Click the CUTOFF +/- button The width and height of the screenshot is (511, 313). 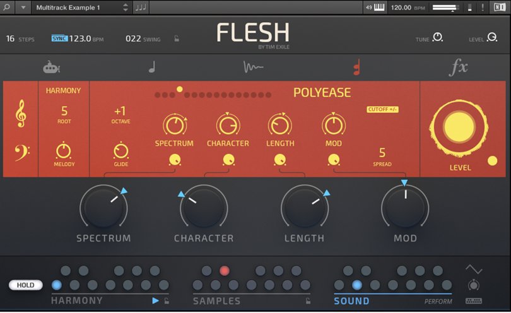382,109
